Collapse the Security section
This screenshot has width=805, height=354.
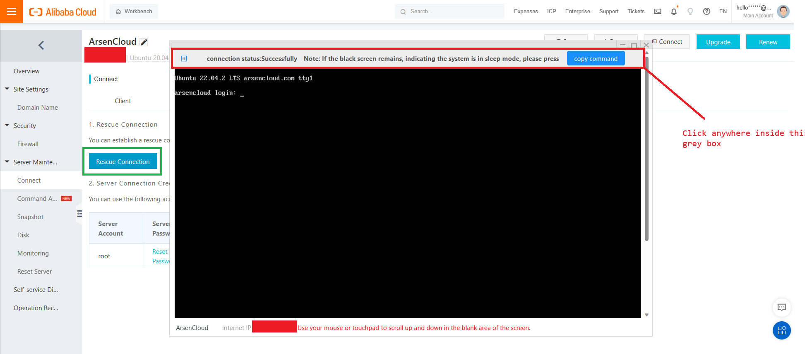click(x=7, y=125)
